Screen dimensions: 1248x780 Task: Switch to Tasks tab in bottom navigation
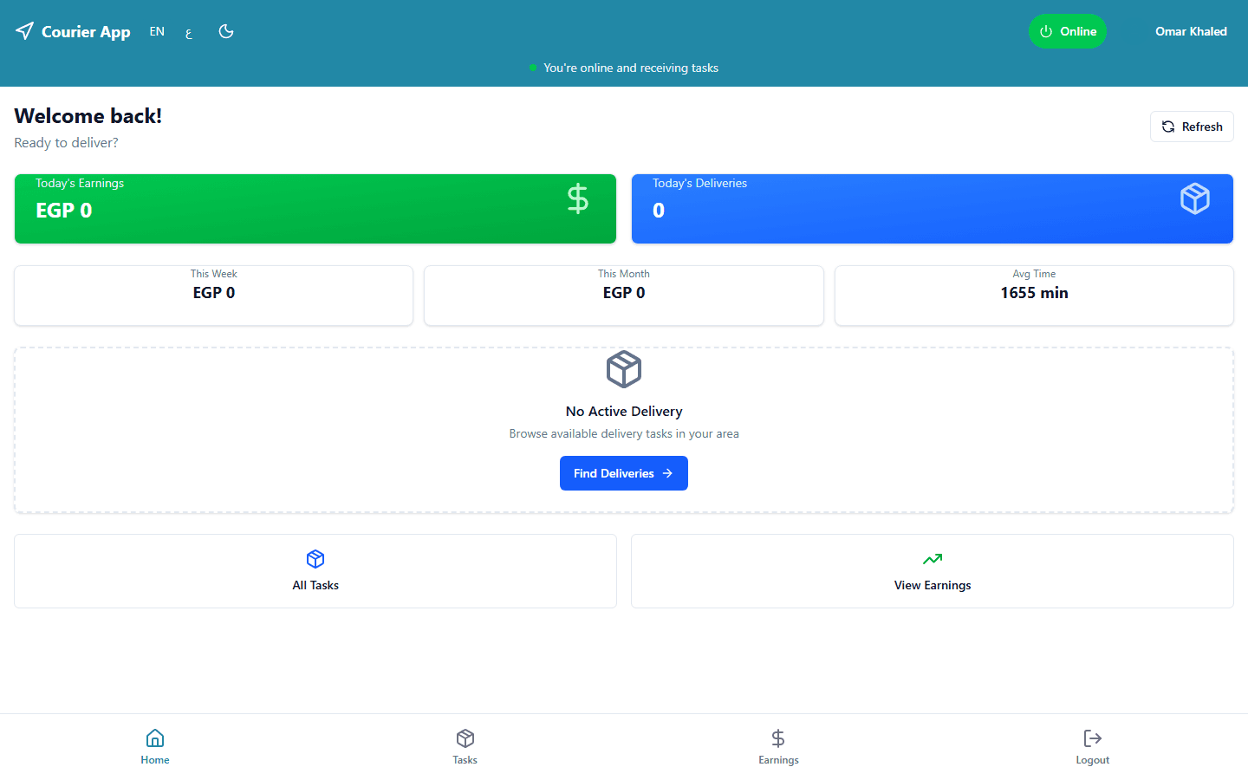tap(465, 747)
